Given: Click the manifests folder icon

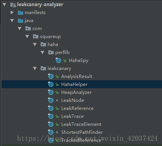Looking at the screenshot, I should point(21,13).
